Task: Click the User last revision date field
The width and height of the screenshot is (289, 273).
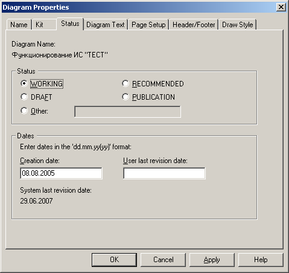Action: (164, 173)
